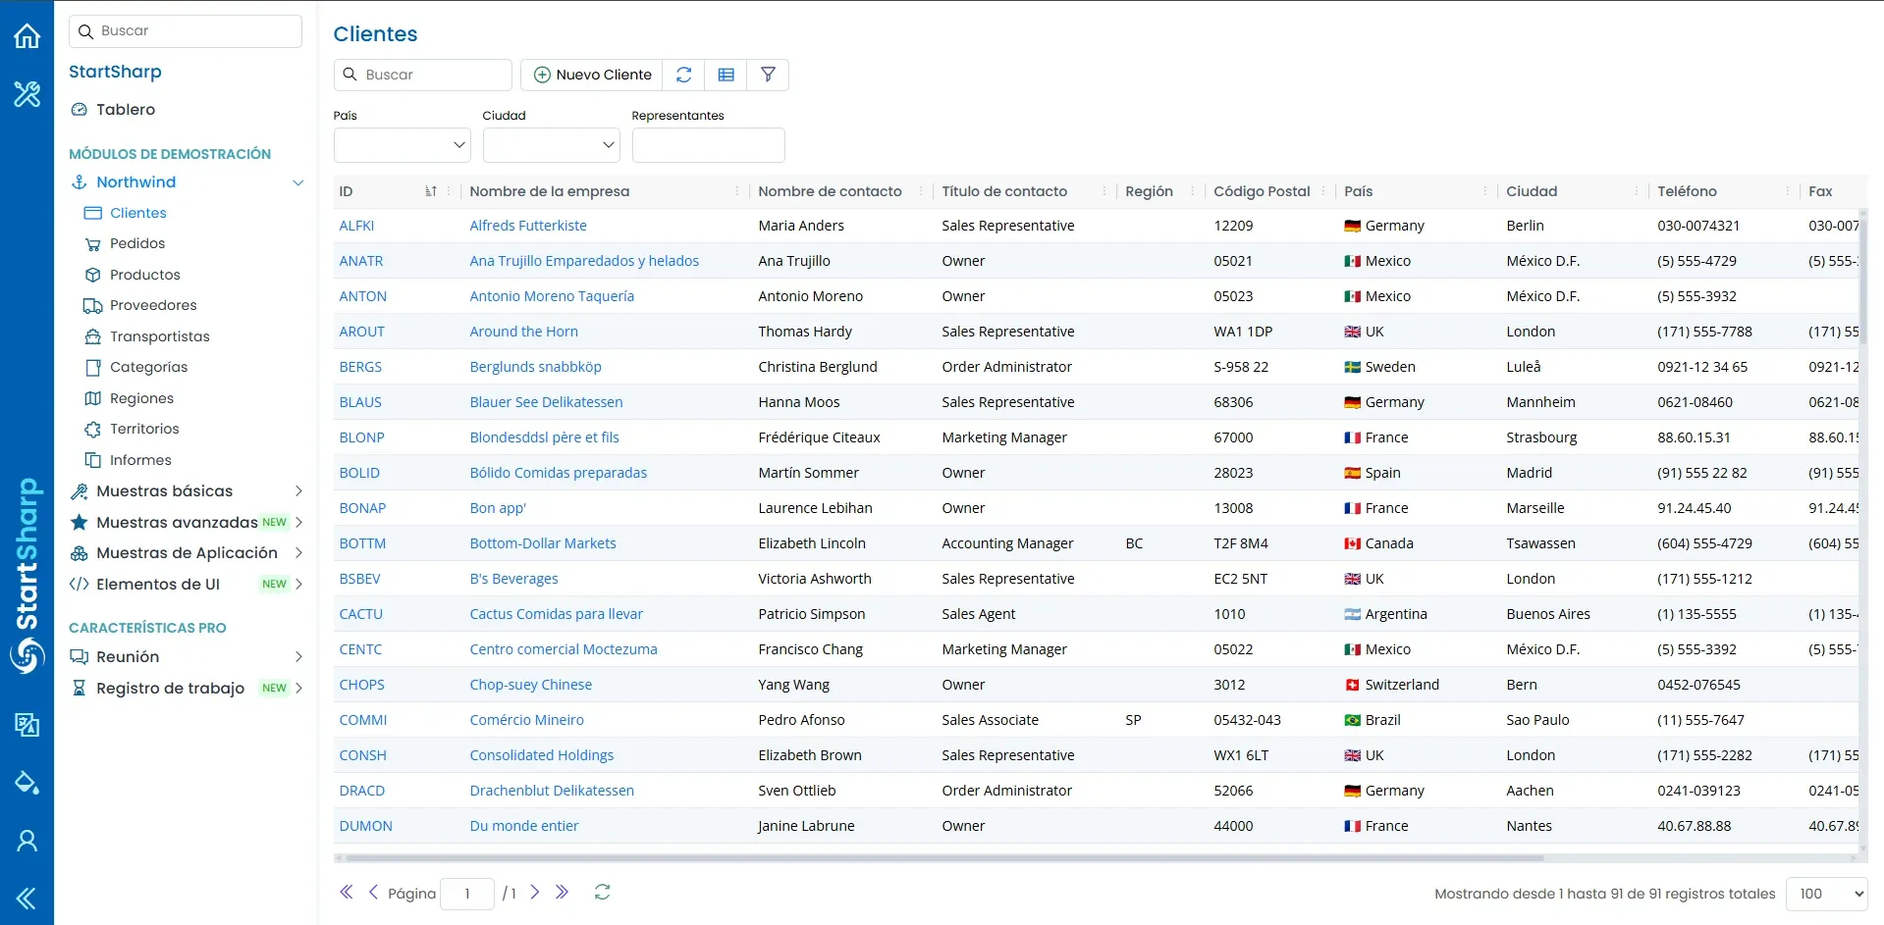The height and width of the screenshot is (925, 1884).
Task: Open the page size dropdown showing 100
Action: tap(1826, 894)
